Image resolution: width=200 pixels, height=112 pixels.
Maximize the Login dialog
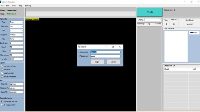[113, 47]
